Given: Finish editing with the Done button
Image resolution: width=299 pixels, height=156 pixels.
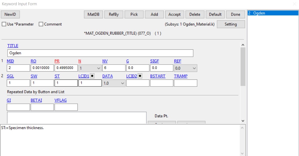Looking at the screenshot, I should point(235,14).
